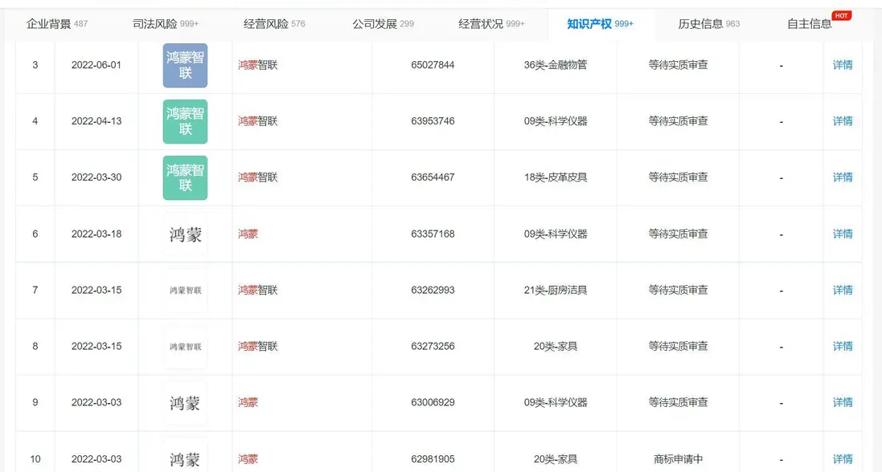Click the 鸿蒙 trademark image in row 9
Viewport: 882px width, 472px height.
(185, 403)
